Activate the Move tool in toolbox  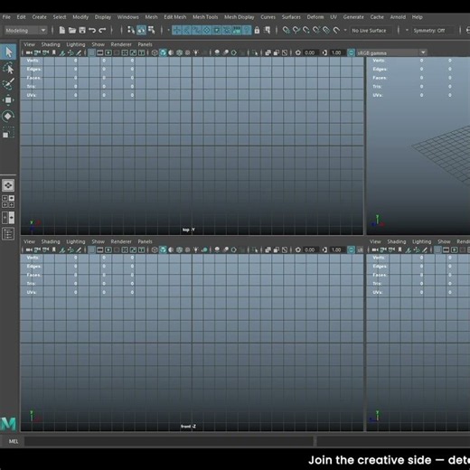[x=8, y=100]
